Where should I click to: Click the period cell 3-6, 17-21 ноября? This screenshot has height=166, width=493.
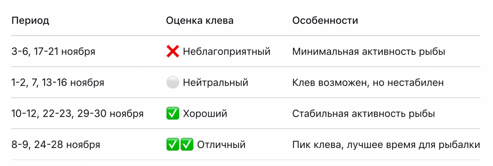[x=53, y=51]
